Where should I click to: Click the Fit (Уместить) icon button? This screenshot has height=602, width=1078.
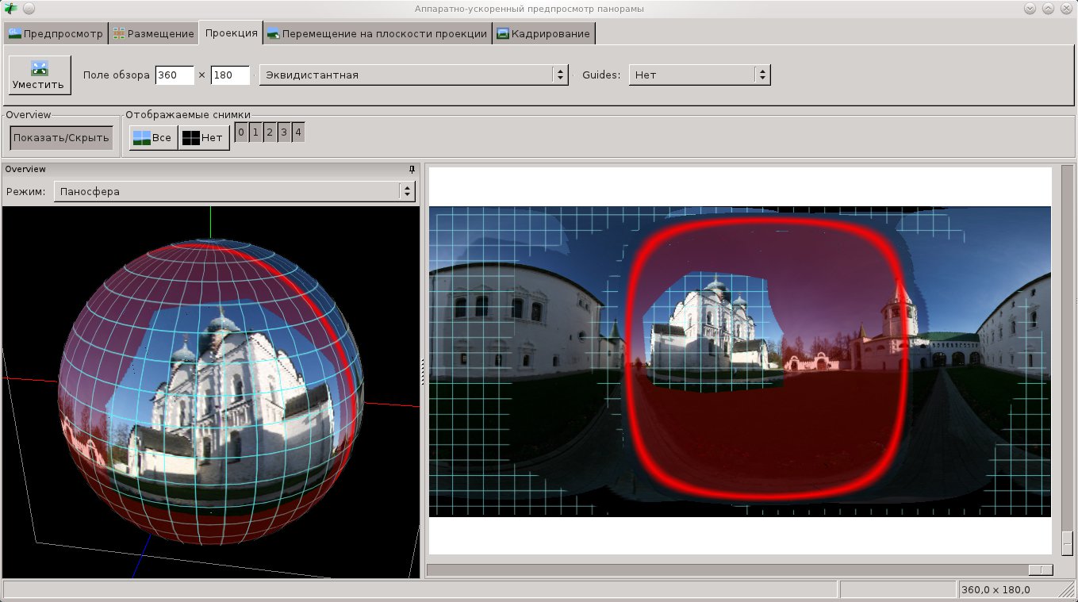(x=40, y=75)
